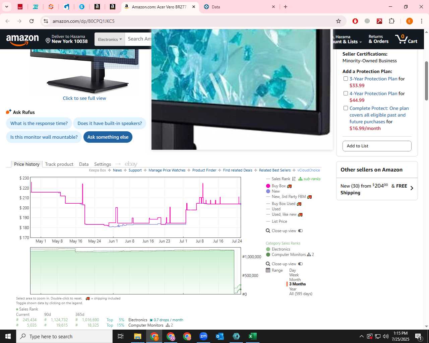Image resolution: width=429 pixels, height=343 pixels.
Task: Ask Rufus Does it have built-in speakers?
Action: click(110, 123)
